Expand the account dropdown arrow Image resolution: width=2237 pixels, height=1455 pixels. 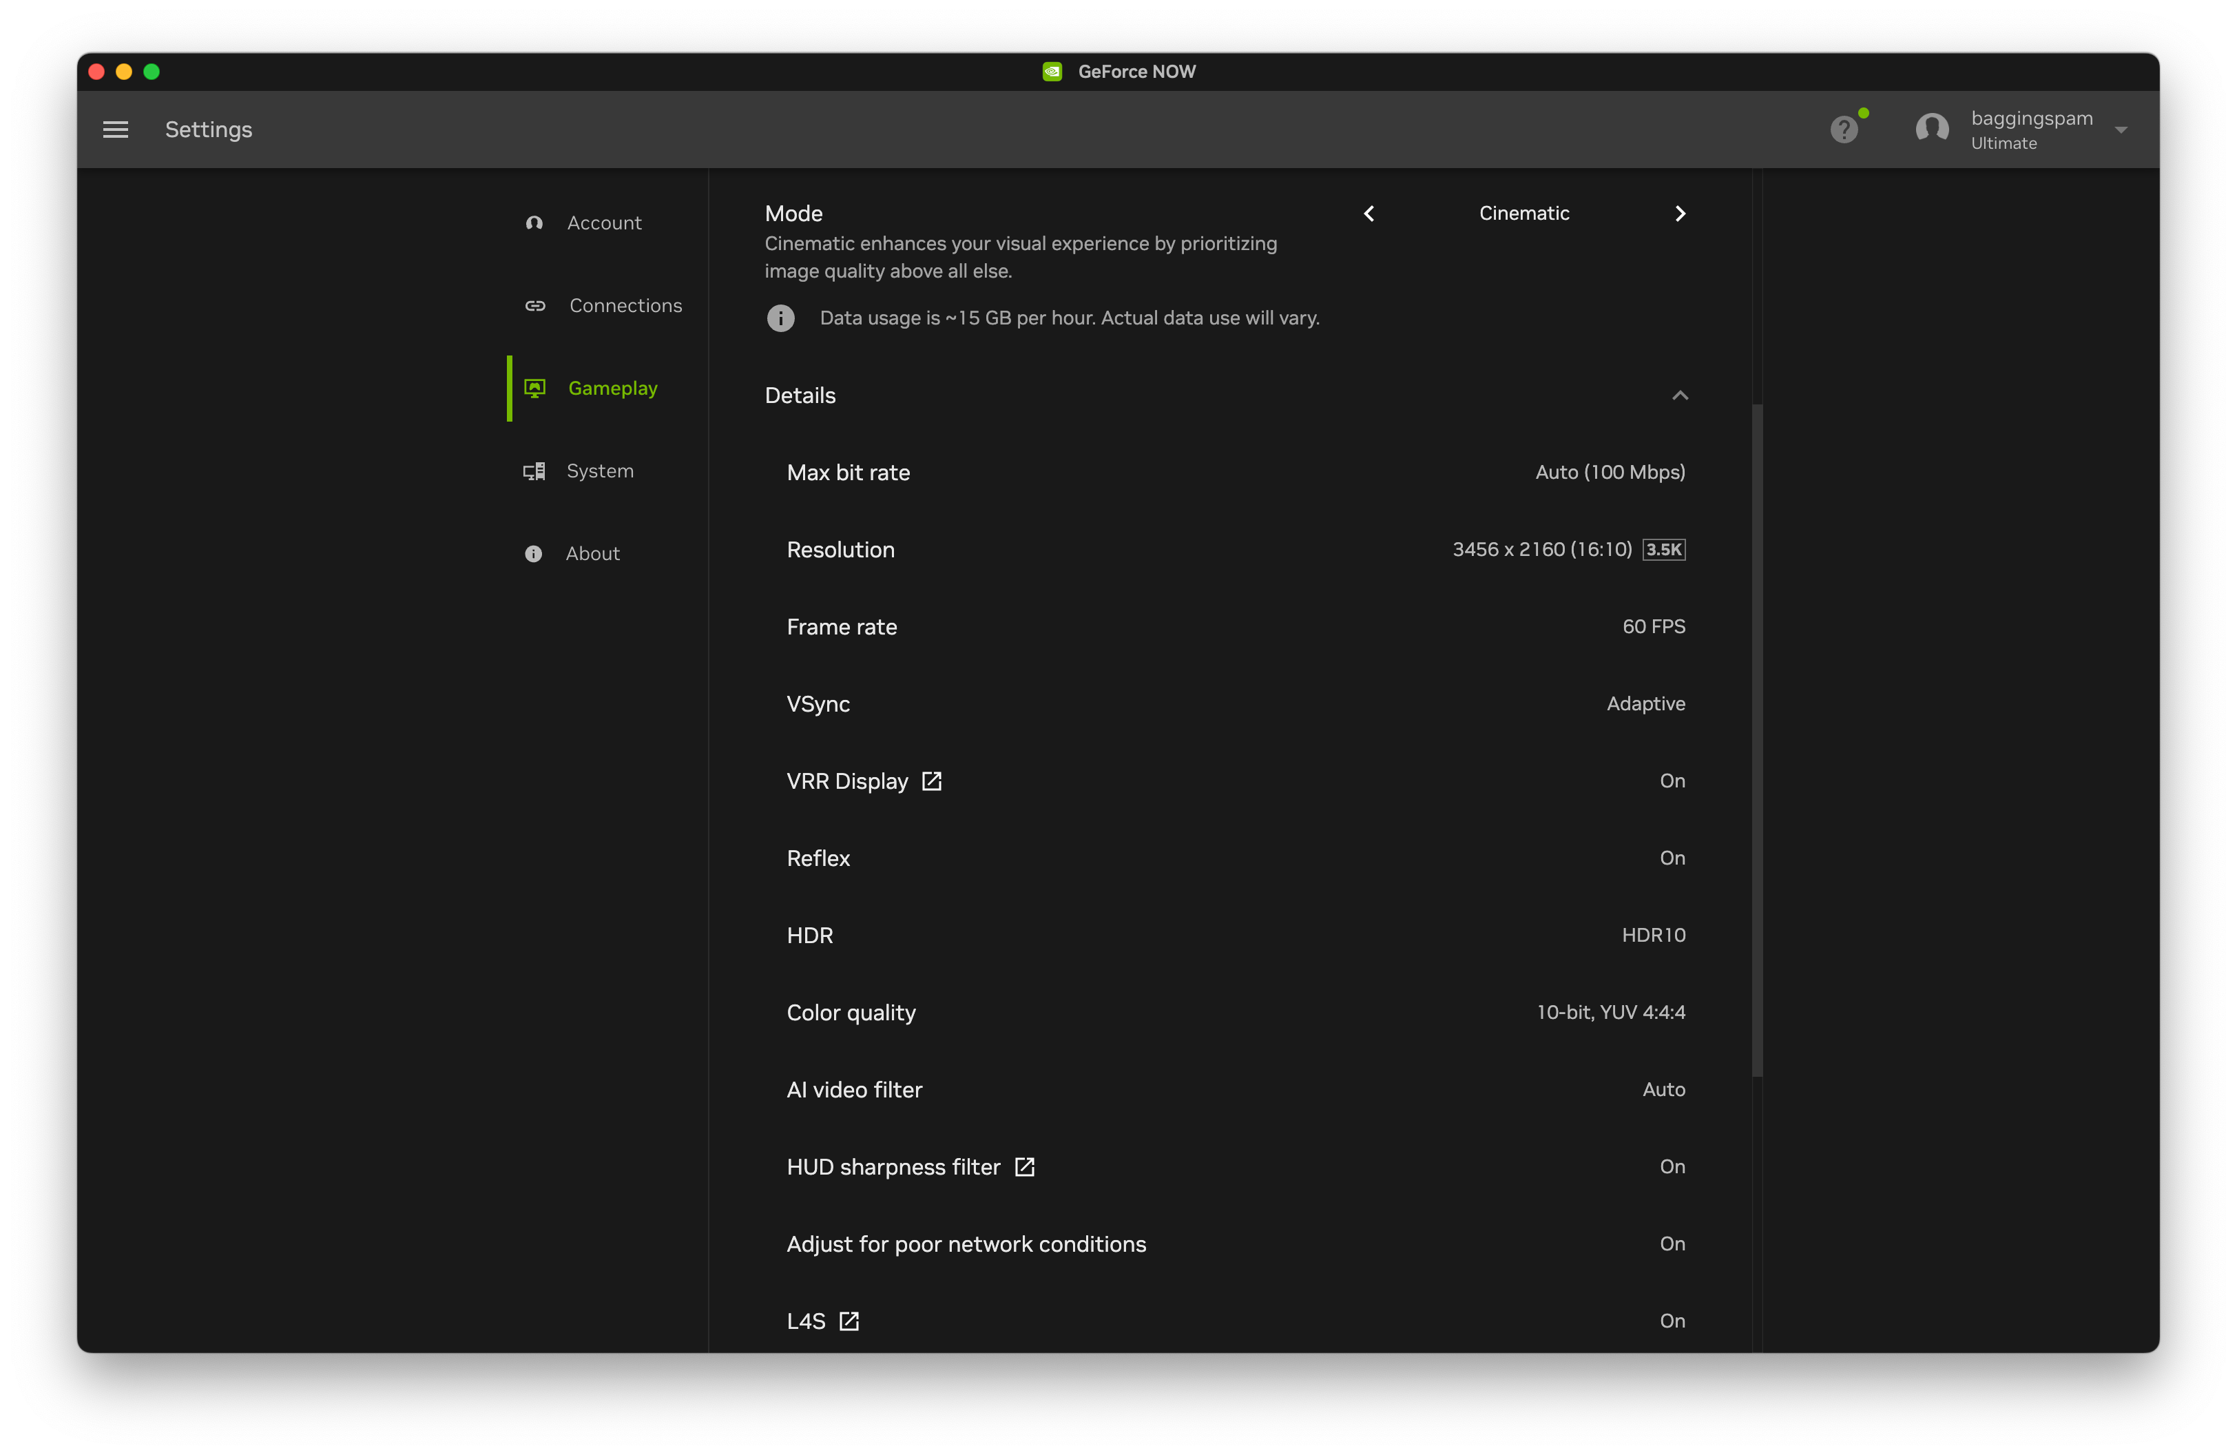click(x=2121, y=130)
